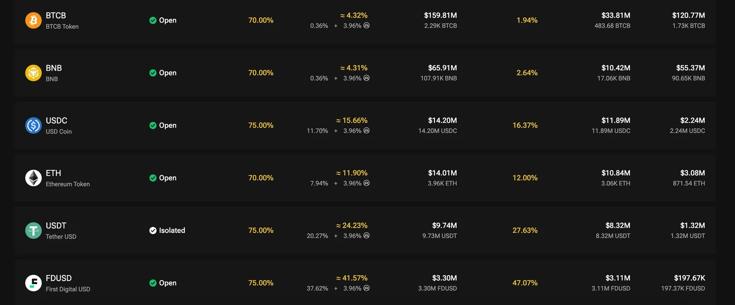Open the BTCB Token market row
The width and height of the screenshot is (735, 305).
pyautogui.click(x=365, y=20)
